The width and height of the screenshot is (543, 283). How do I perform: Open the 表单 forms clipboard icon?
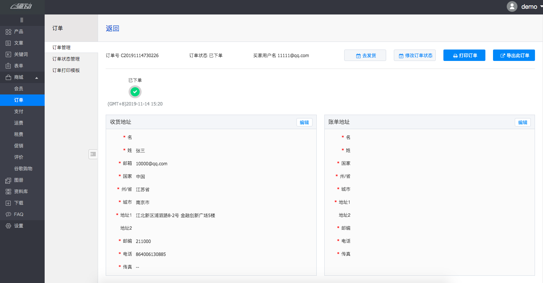pyautogui.click(x=8, y=66)
